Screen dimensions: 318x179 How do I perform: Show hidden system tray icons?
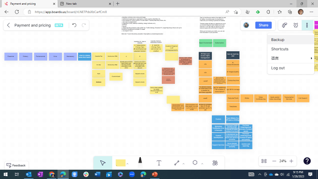pyautogui.click(x=260, y=174)
